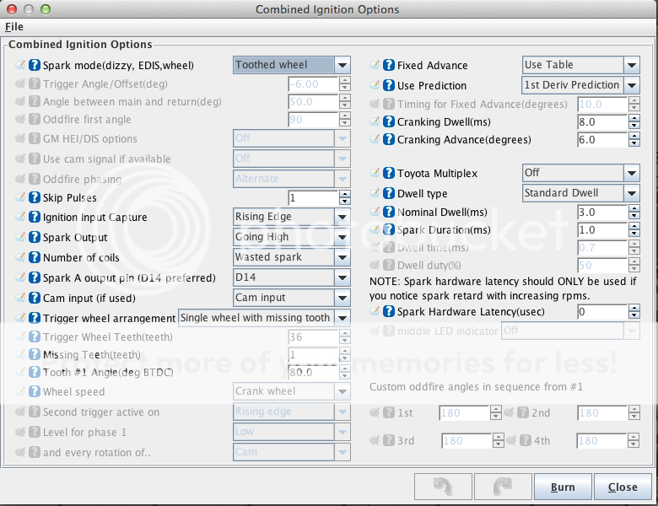Viewport: 658px width, 506px height.
Task: Click pencil note icon beside Toyota Multiplex
Action: 375,172
